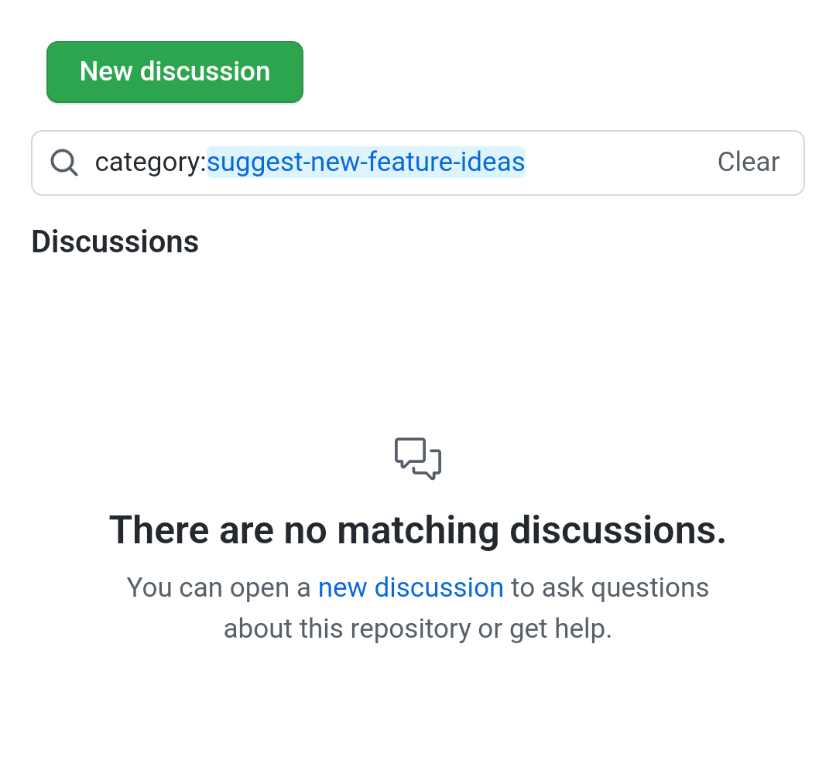This screenshot has height=767, width=836.
Task: Open the Discussions section heading
Action: coord(115,241)
